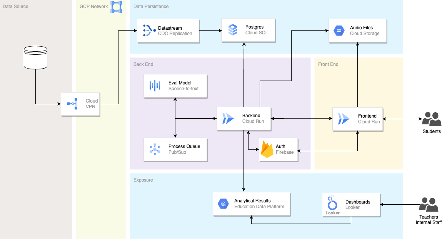Click the Looker logo icon in Dashboards
The width and height of the screenshot is (442, 239).
tap(332, 205)
